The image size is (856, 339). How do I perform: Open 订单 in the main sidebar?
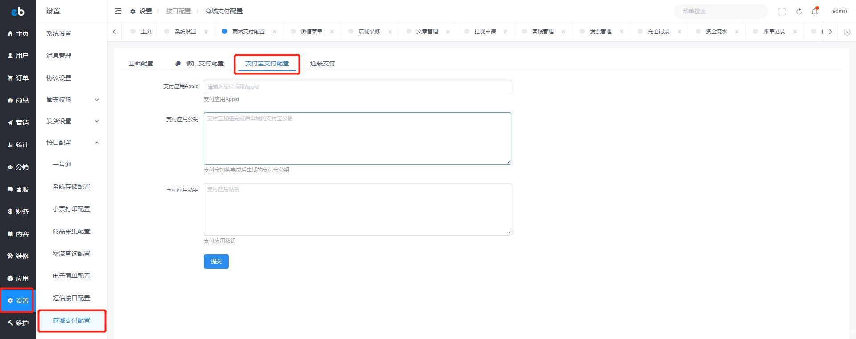click(x=18, y=78)
